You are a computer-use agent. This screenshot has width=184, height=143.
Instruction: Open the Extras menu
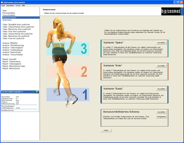[x=18, y=5]
